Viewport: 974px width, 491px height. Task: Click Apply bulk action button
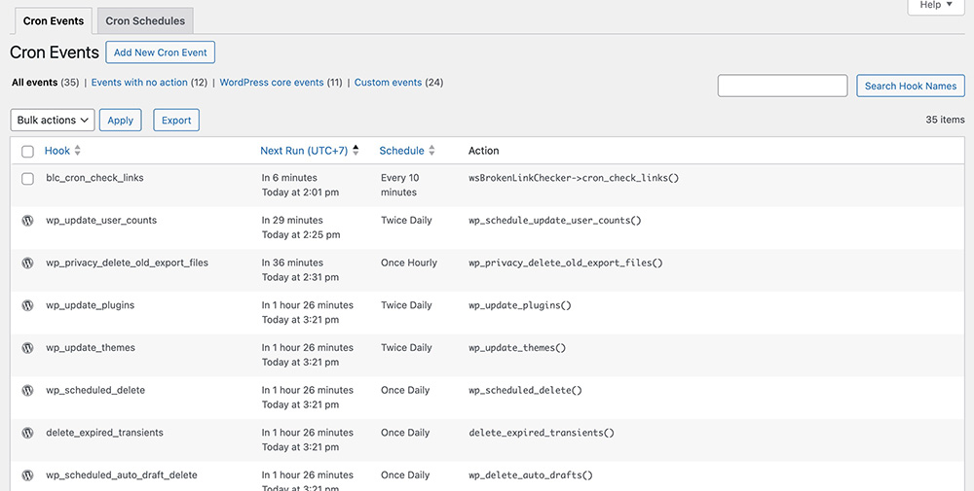121,121
